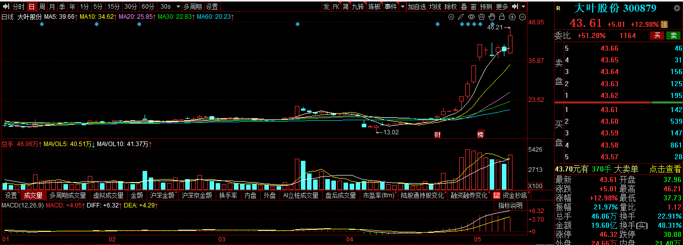
Task: Click the 卖 sell button
Action: point(673,36)
